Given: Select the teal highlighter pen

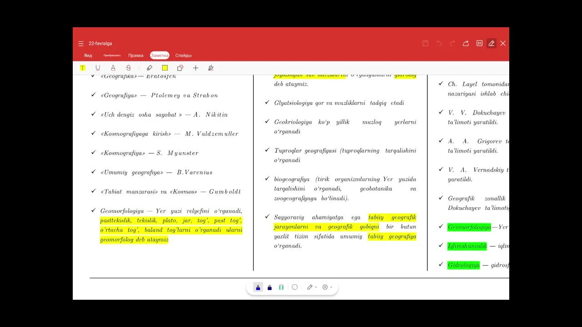Looking at the screenshot, I should coord(281,287).
